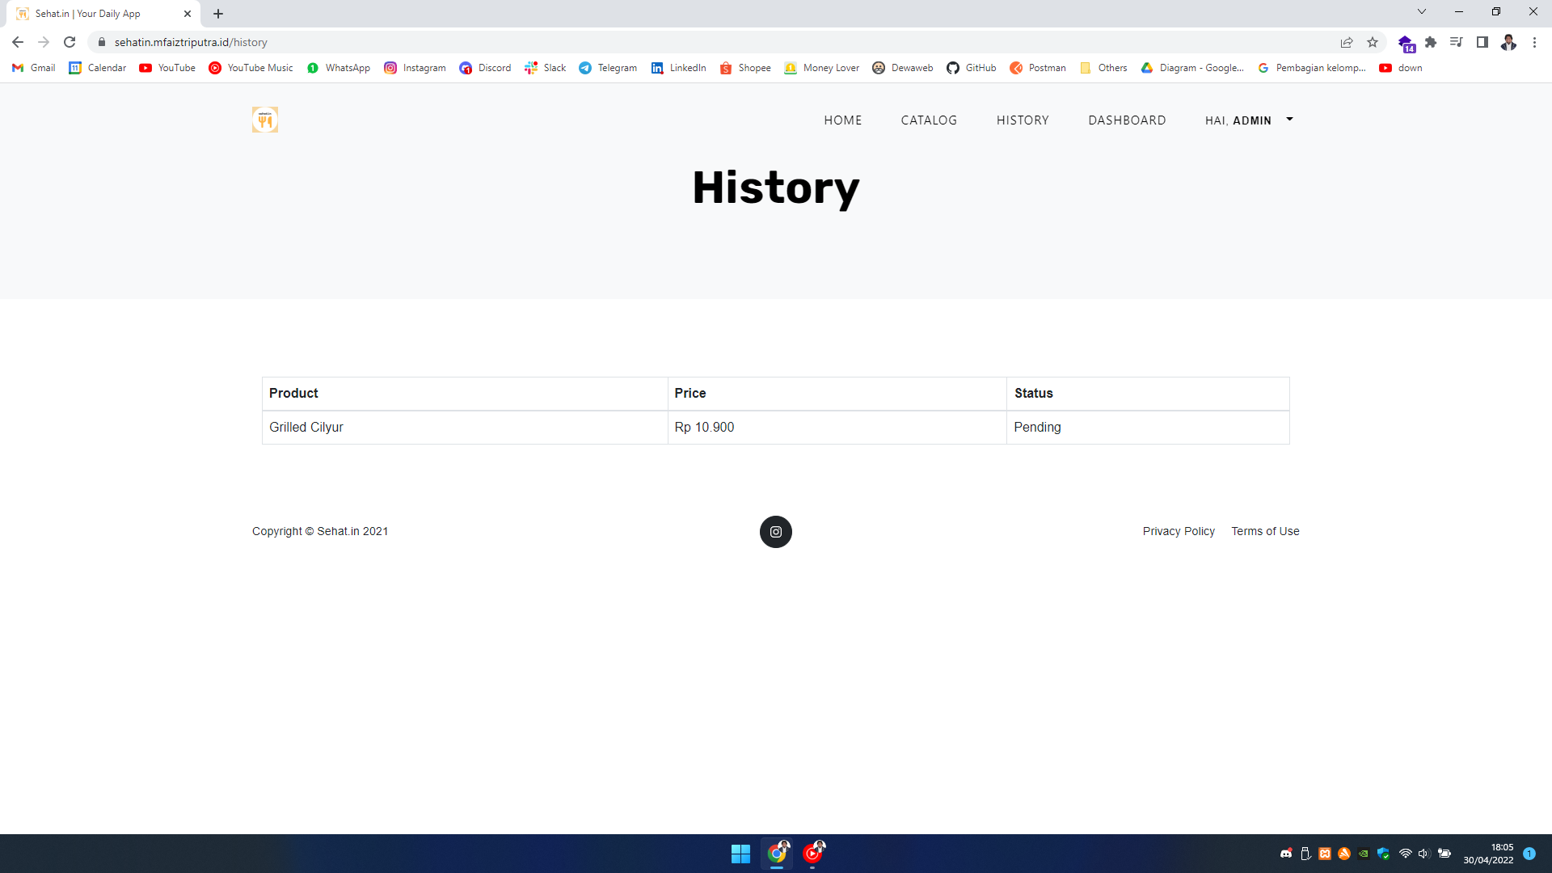The width and height of the screenshot is (1552, 873).
Task: Expand the tab search chevron
Action: pos(1422,12)
